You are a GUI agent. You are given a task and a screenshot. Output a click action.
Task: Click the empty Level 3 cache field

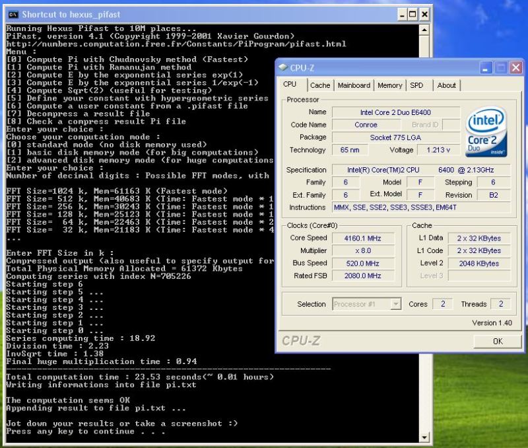point(479,276)
